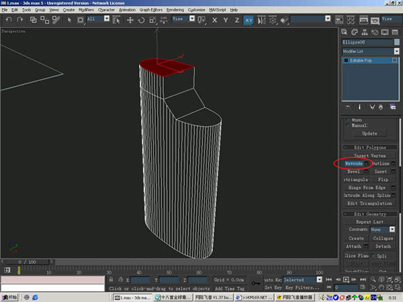
Task: Open the Modifiers menu
Action: pos(86,10)
